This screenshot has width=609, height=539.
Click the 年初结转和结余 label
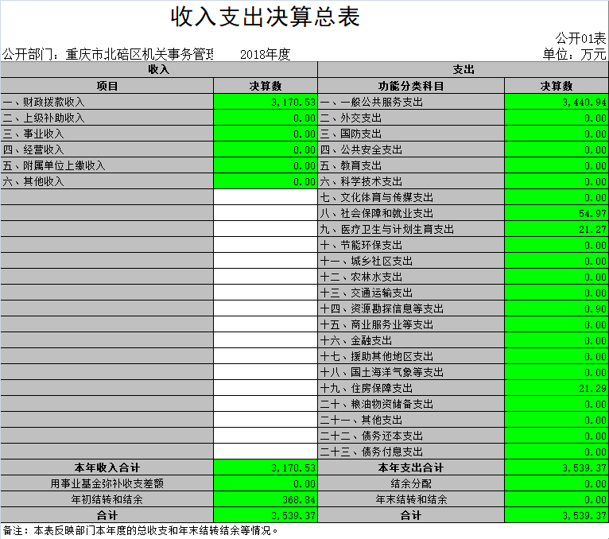click(107, 500)
